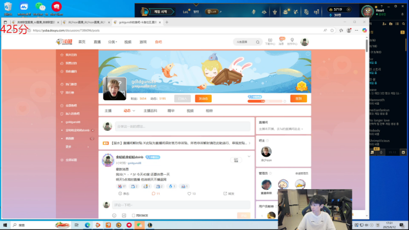This screenshot has width=409, height=230.
Task: Open the third sidebar item with the star icon
Action: [69, 72]
